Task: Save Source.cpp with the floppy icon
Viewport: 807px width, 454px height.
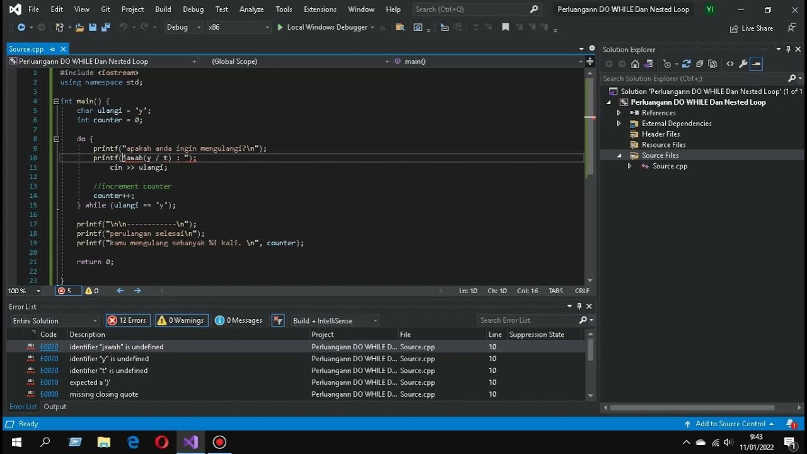Action: click(x=93, y=27)
